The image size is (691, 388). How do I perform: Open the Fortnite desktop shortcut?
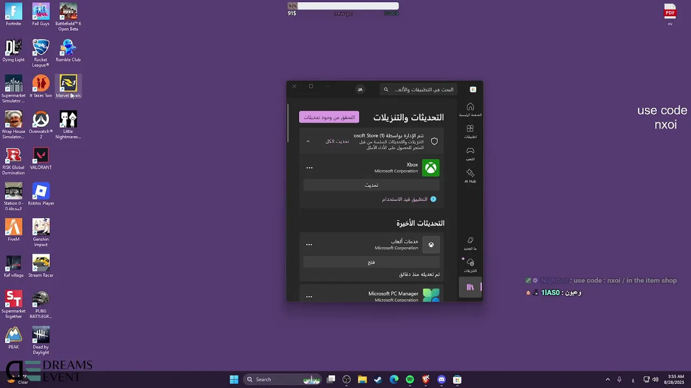[13, 15]
